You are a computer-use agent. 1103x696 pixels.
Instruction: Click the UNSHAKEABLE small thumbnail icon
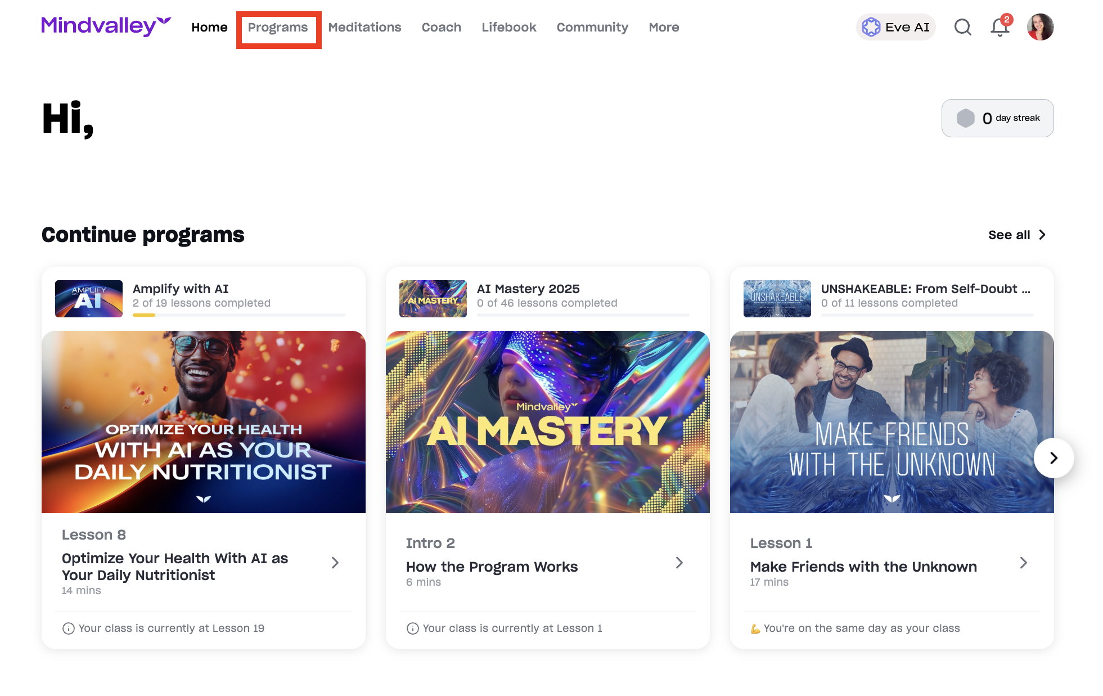click(x=777, y=299)
